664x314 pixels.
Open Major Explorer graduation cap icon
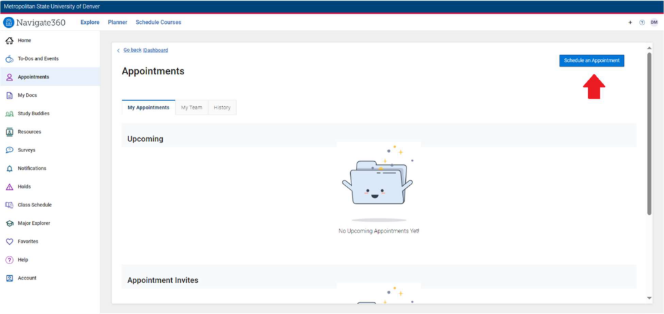pos(9,223)
